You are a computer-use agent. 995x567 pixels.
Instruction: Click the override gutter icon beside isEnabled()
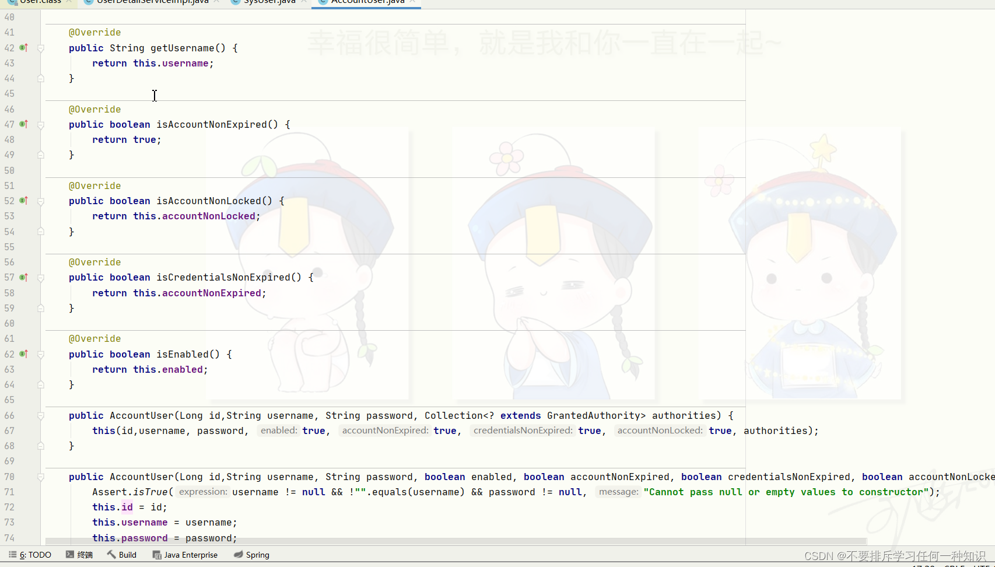point(24,354)
